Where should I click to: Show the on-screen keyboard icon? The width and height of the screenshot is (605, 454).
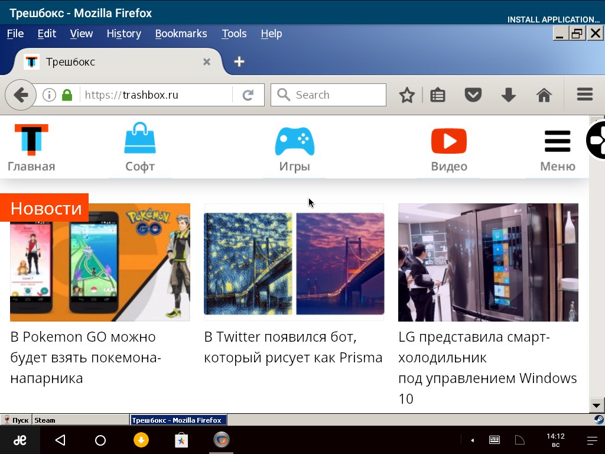coord(495,440)
